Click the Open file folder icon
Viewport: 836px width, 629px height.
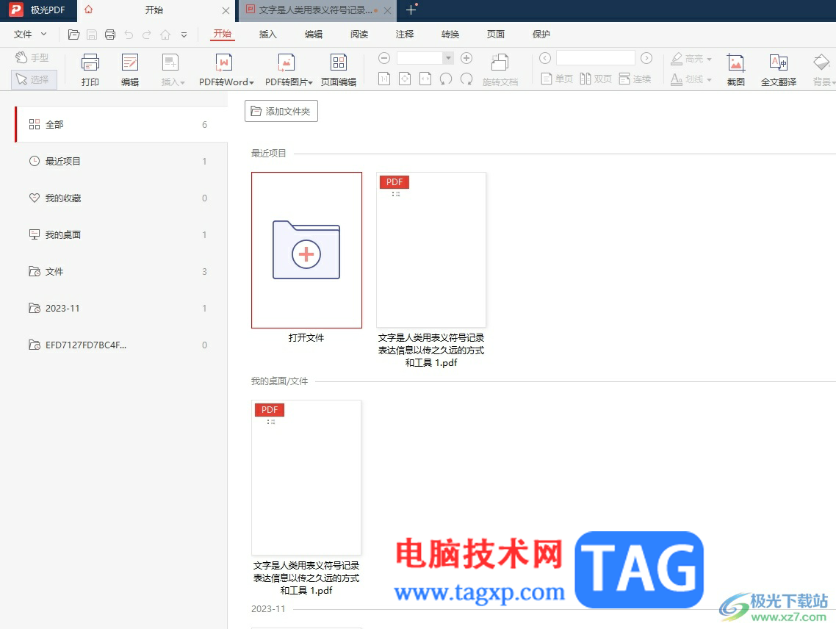click(73, 35)
